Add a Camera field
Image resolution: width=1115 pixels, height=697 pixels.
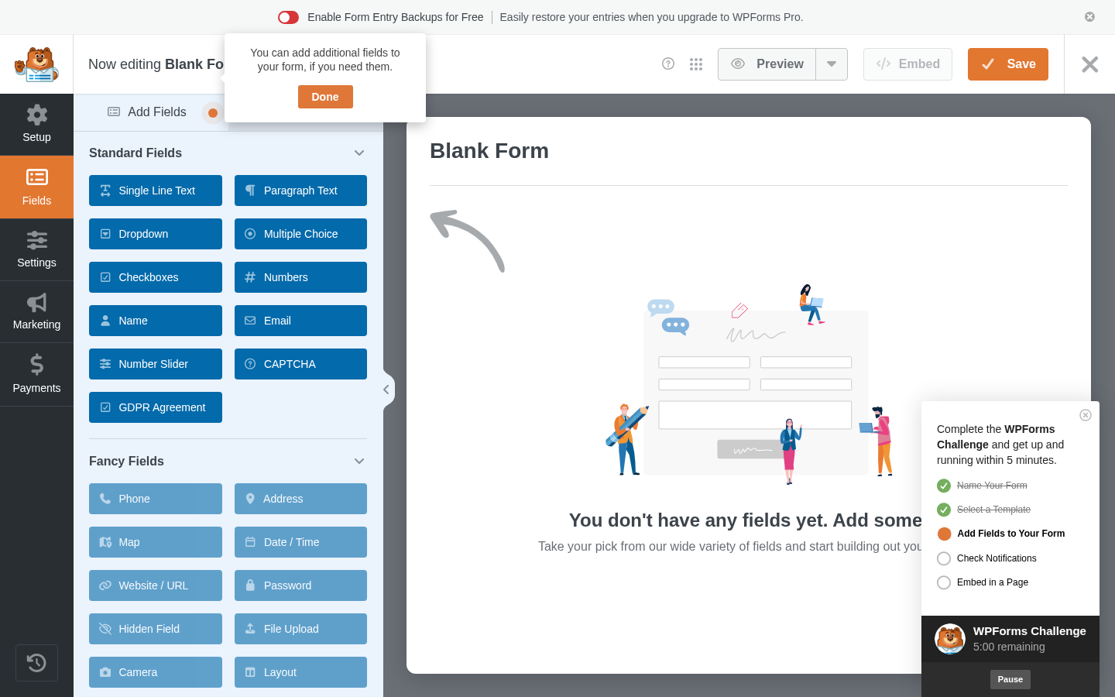tap(156, 672)
